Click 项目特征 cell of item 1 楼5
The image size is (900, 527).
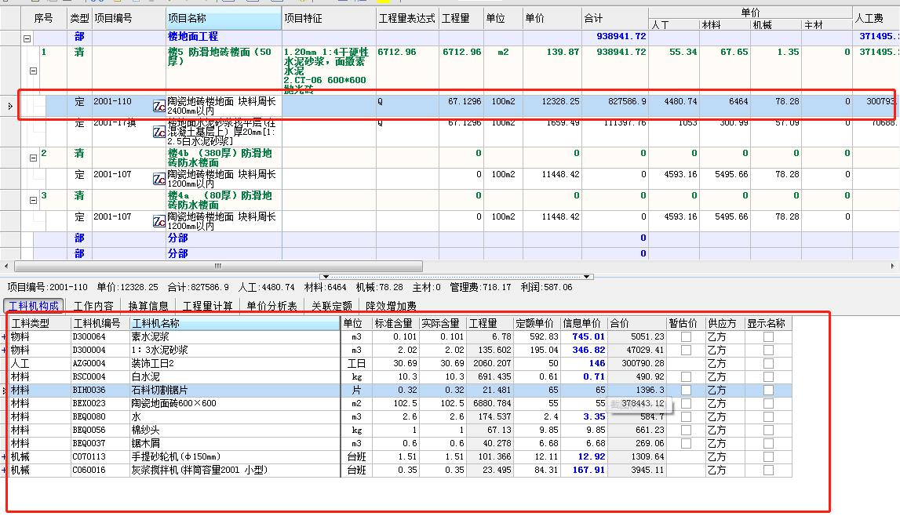coord(329,71)
